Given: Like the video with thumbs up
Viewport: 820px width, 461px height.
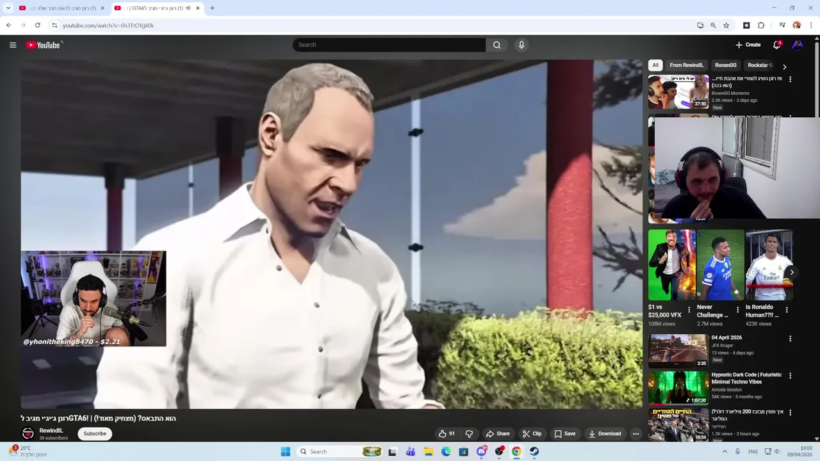Looking at the screenshot, I should coord(447,433).
